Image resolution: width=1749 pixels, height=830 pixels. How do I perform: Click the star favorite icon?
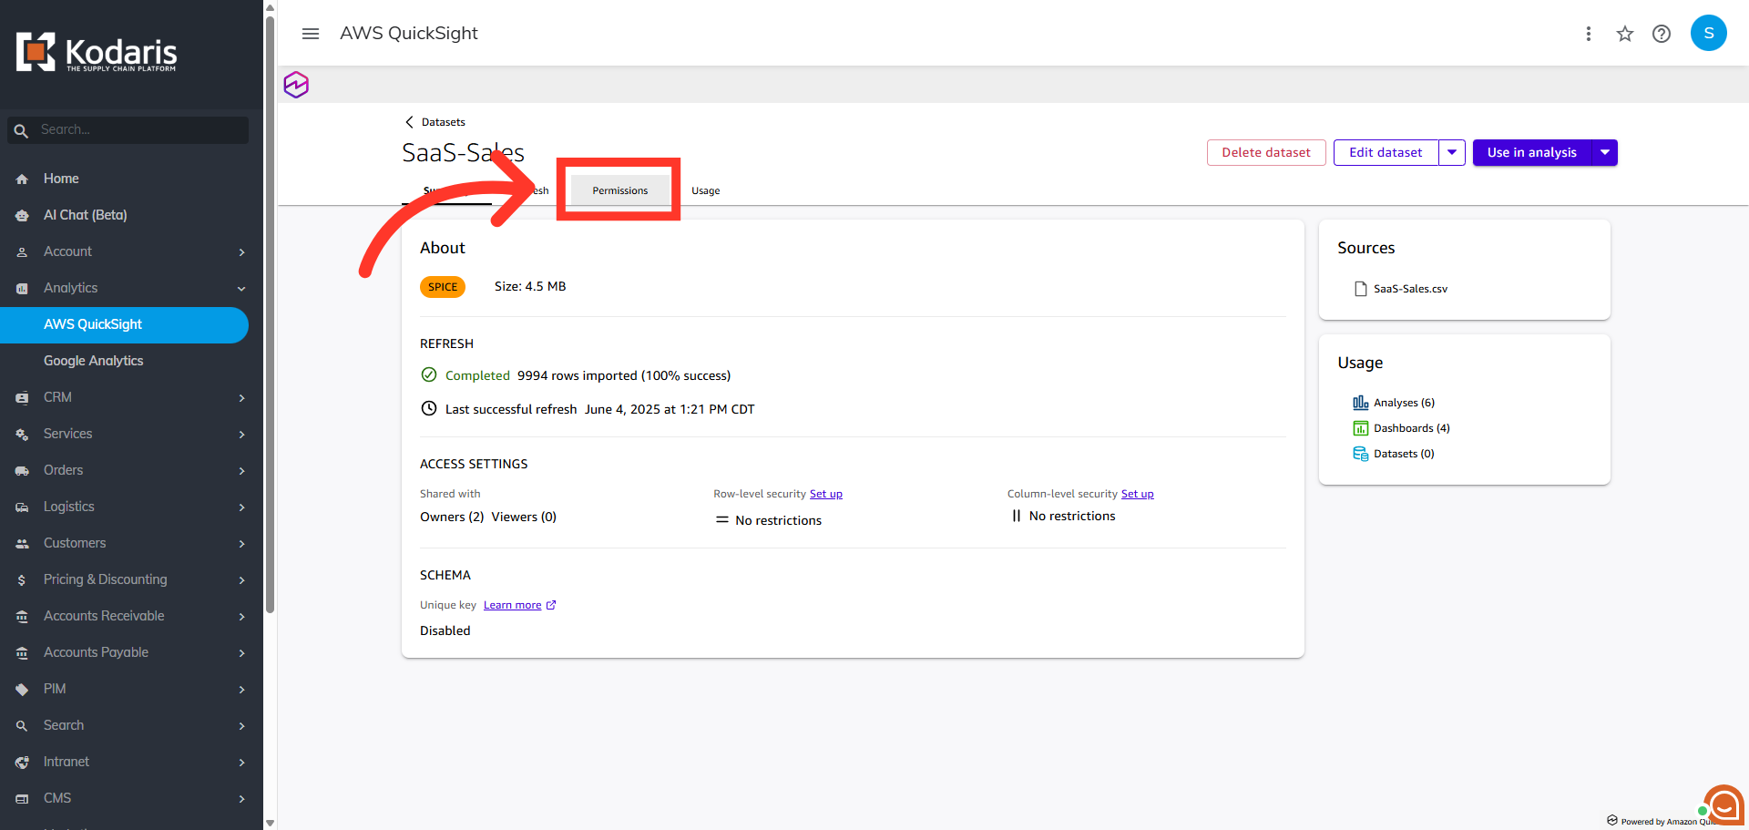[1625, 34]
